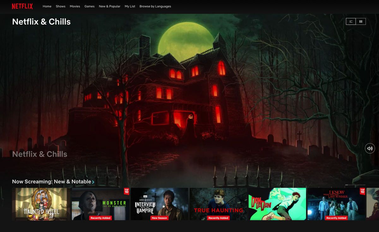Switch to grid view layout
The width and height of the screenshot is (379, 232).
(361, 21)
